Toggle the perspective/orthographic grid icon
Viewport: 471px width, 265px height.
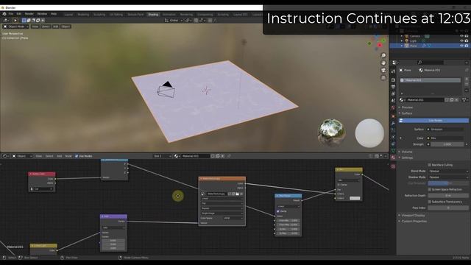point(383,78)
